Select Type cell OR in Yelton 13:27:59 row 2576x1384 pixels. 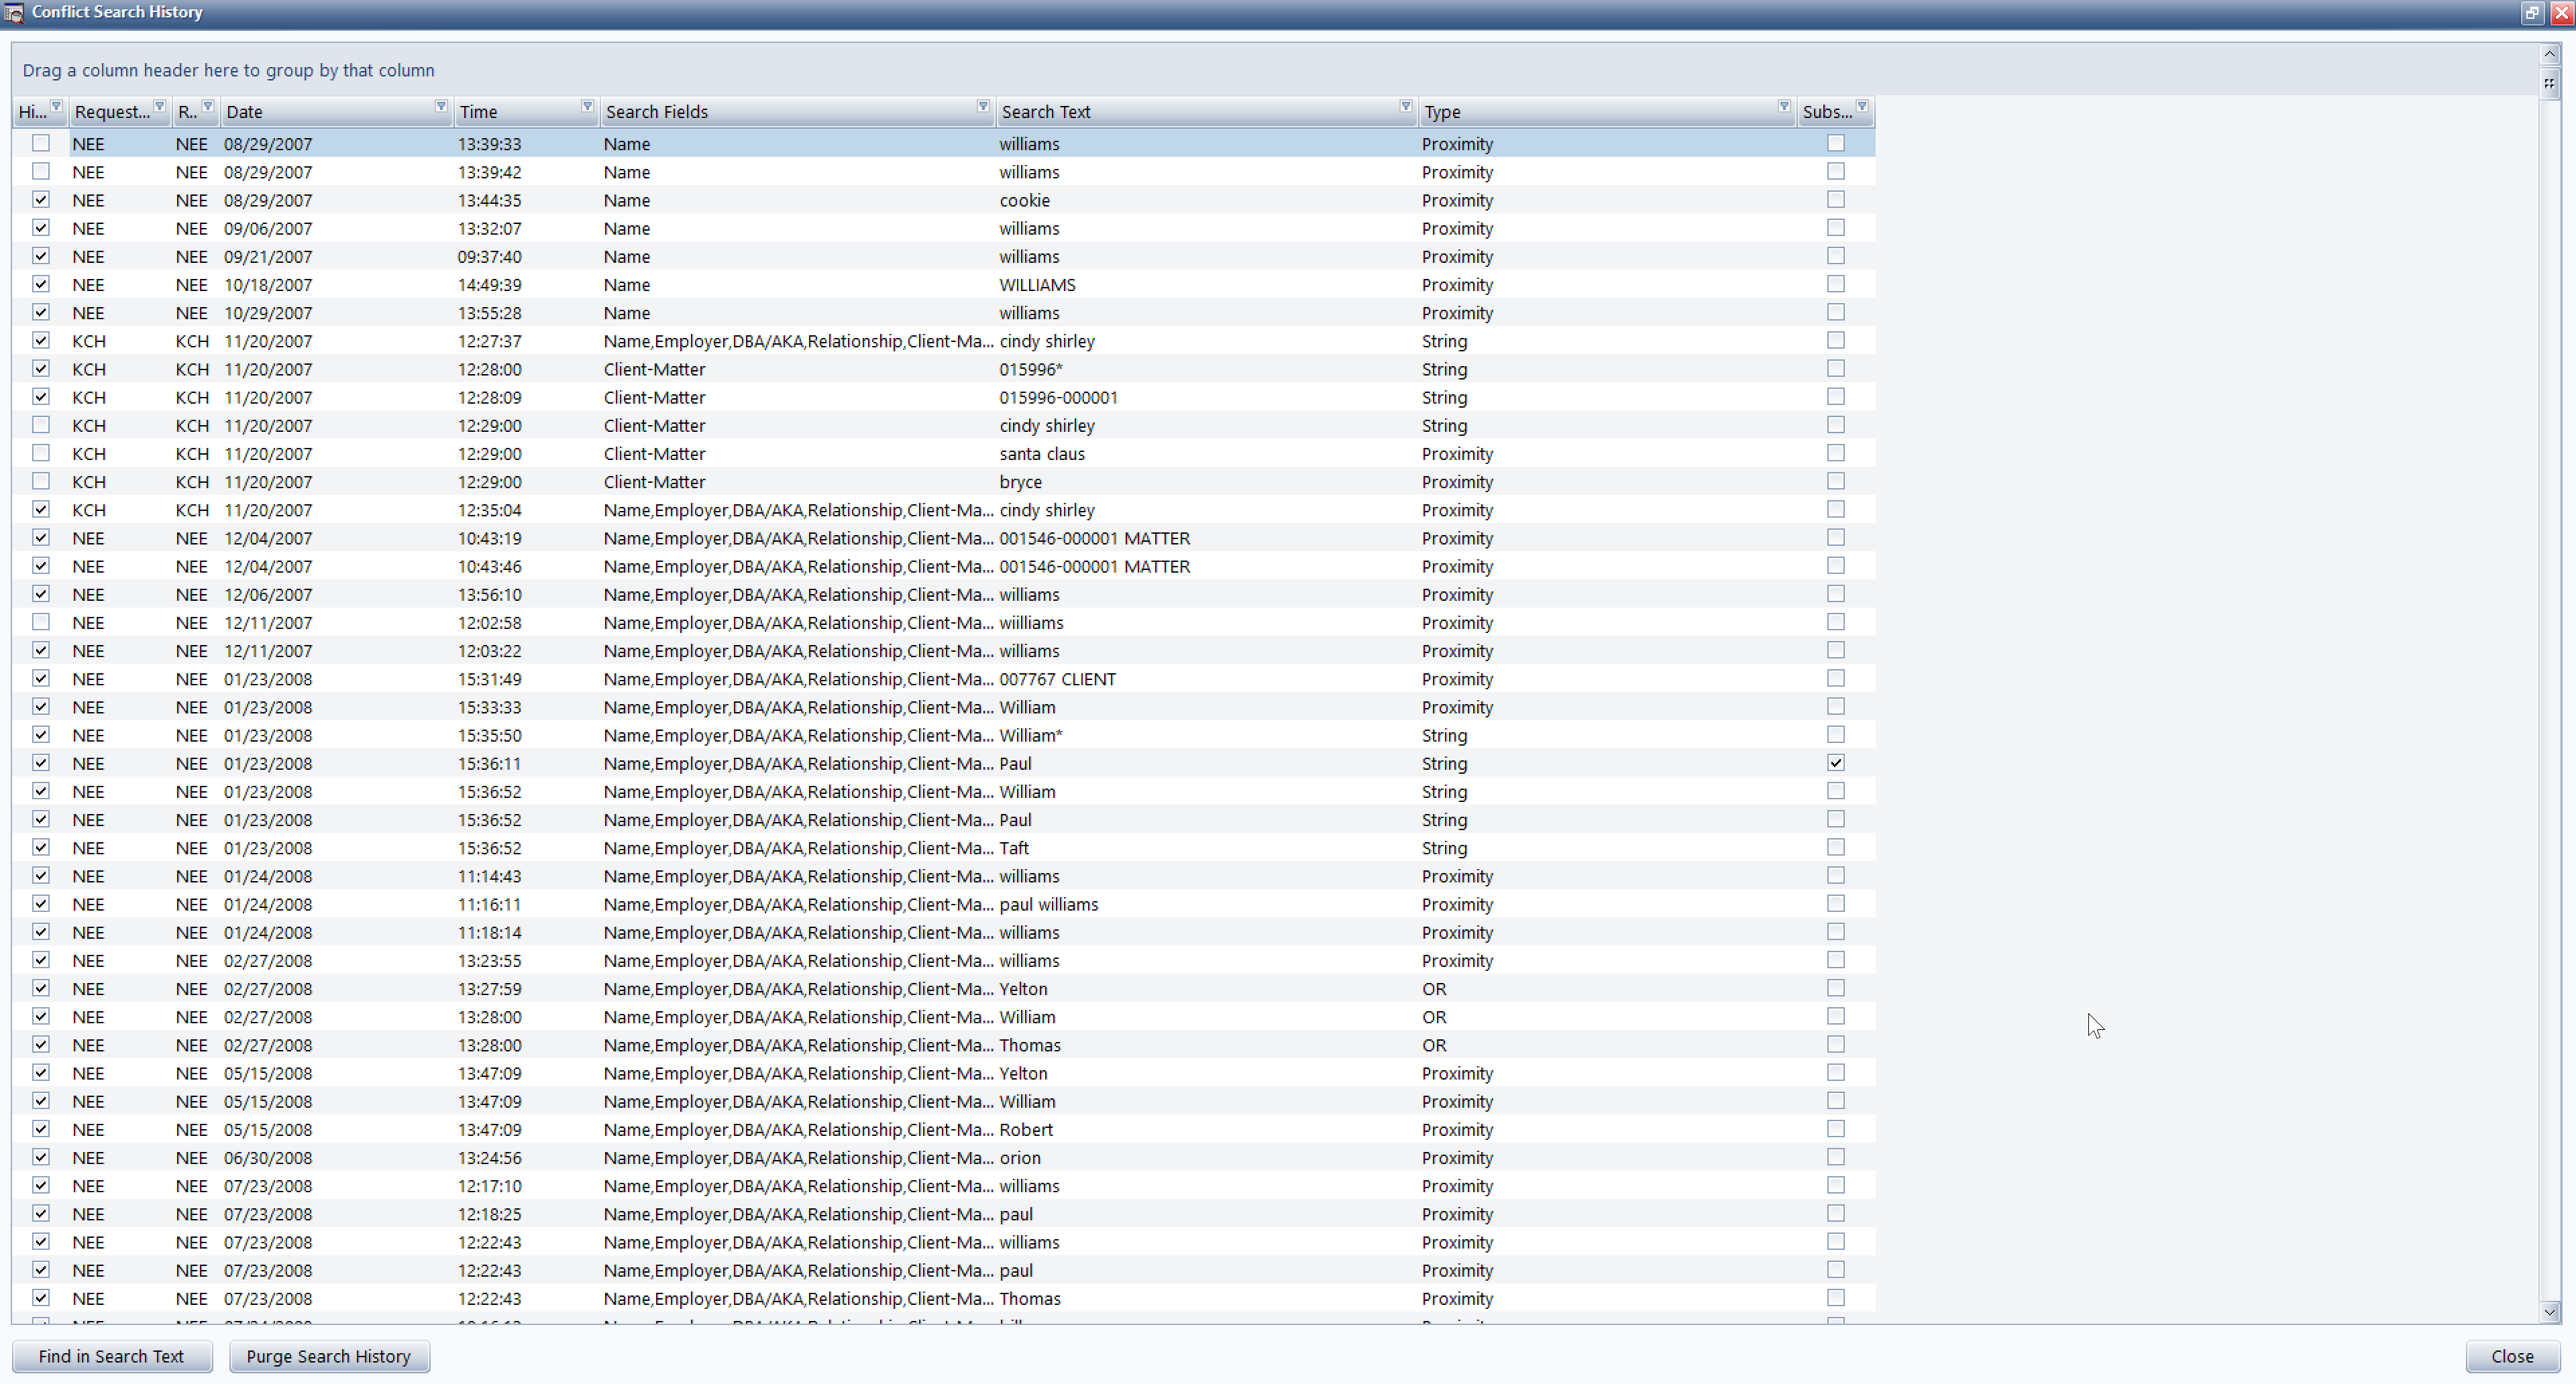point(1434,989)
